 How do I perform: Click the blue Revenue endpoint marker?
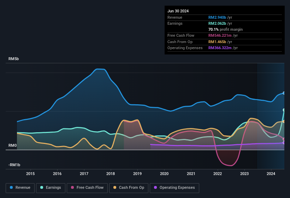(284, 93)
